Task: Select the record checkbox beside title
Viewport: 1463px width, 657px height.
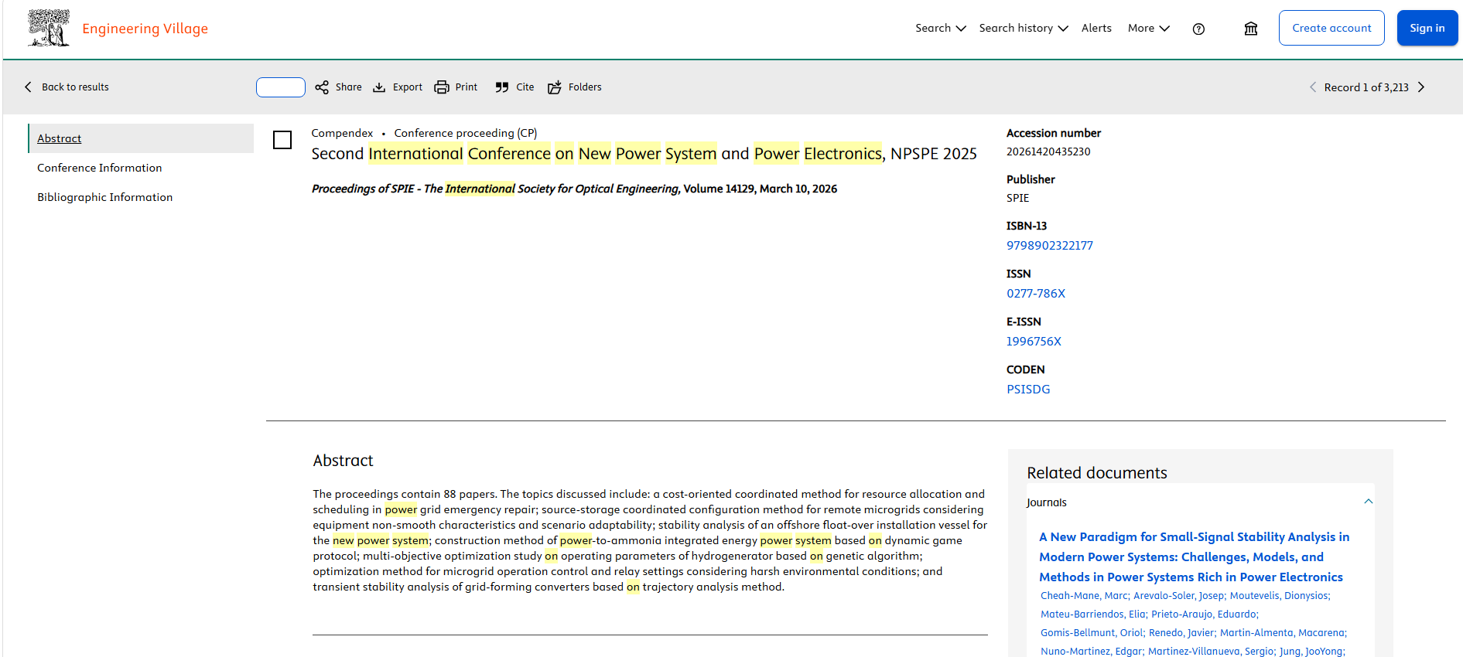Action: (282, 140)
